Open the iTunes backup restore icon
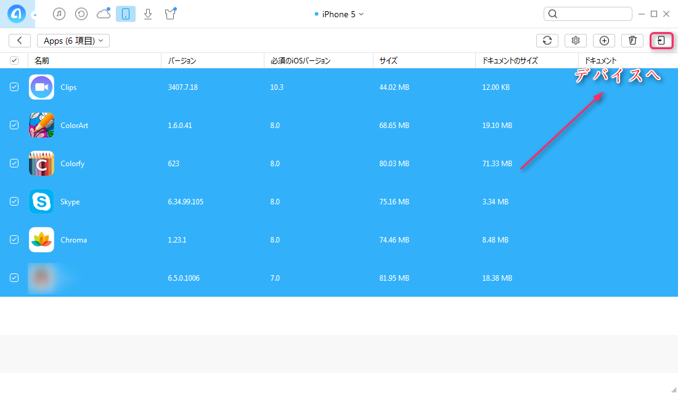678x394 pixels. 81,14
